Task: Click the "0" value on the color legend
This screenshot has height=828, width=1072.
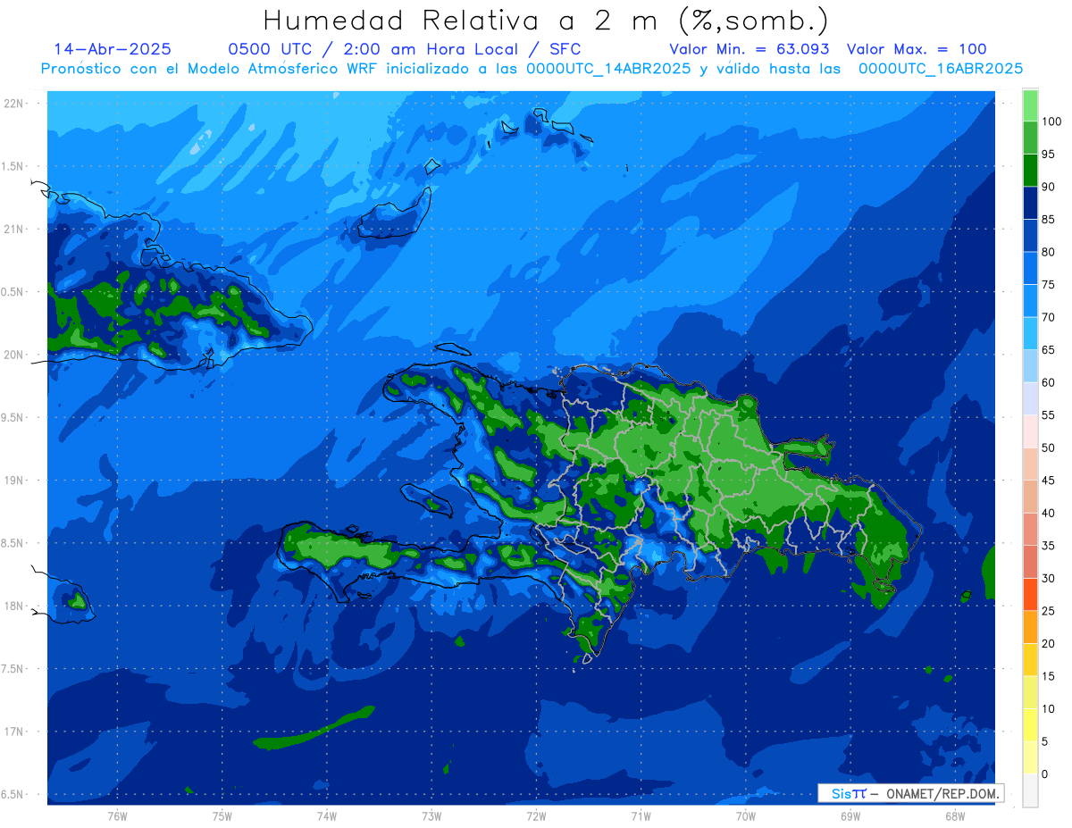Action: pyautogui.click(x=1044, y=774)
